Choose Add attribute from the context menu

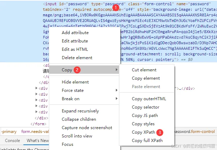[75, 33]
